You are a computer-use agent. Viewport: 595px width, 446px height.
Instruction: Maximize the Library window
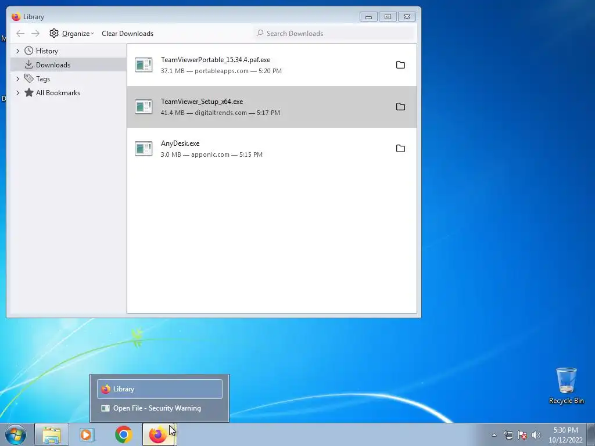pyautogui.click(x=388, y=17)
